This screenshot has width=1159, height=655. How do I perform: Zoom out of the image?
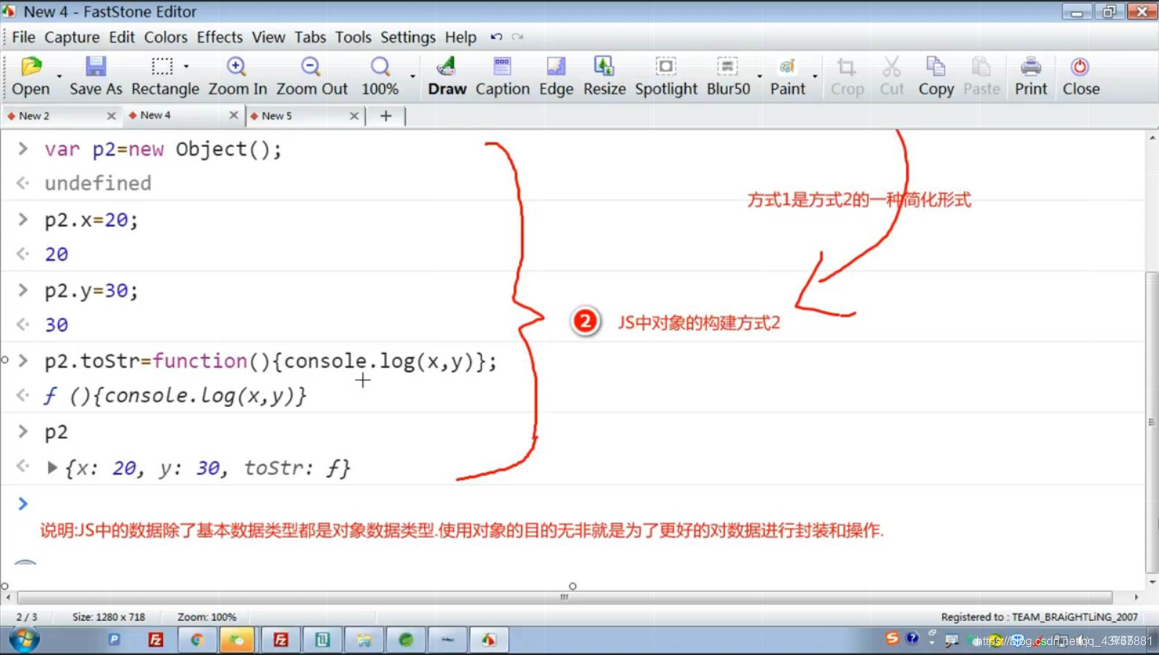click(x=312, y=76)
